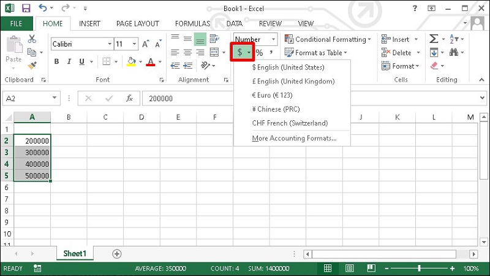Image resolution: width=490 pixels, height=276 pixels.
Task: Expand the formula bar chevron
Action: click(482, 98)
